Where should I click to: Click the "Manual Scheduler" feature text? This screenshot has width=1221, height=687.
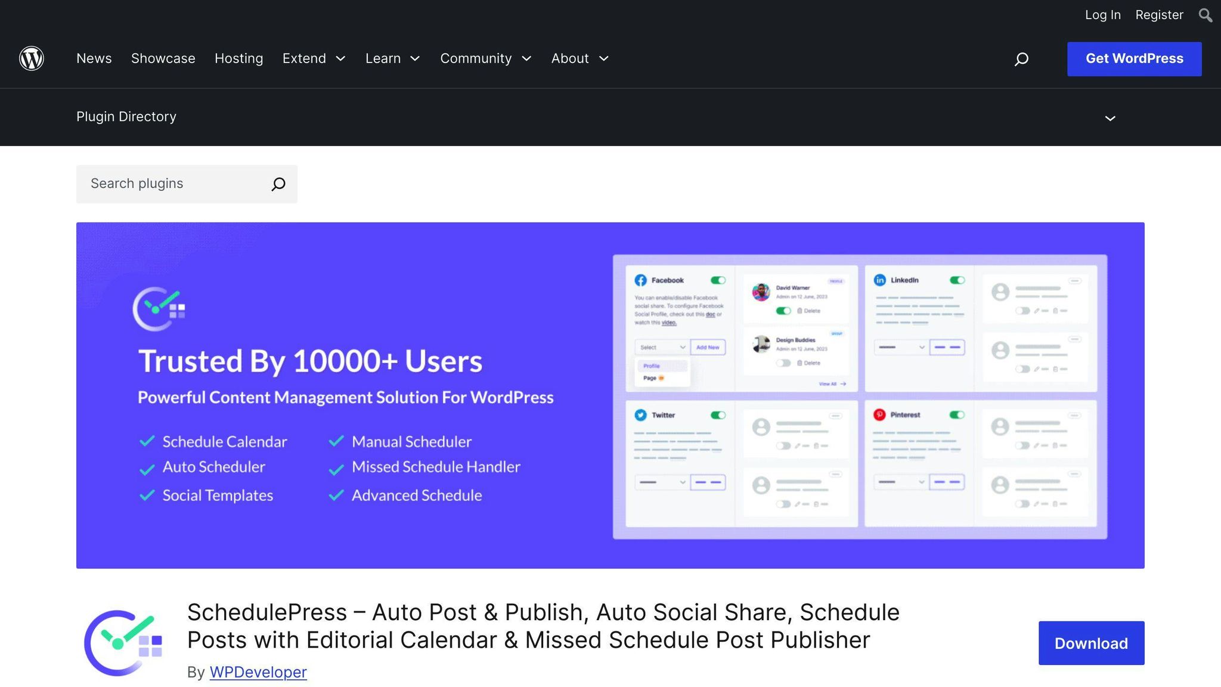coord(411,442)
